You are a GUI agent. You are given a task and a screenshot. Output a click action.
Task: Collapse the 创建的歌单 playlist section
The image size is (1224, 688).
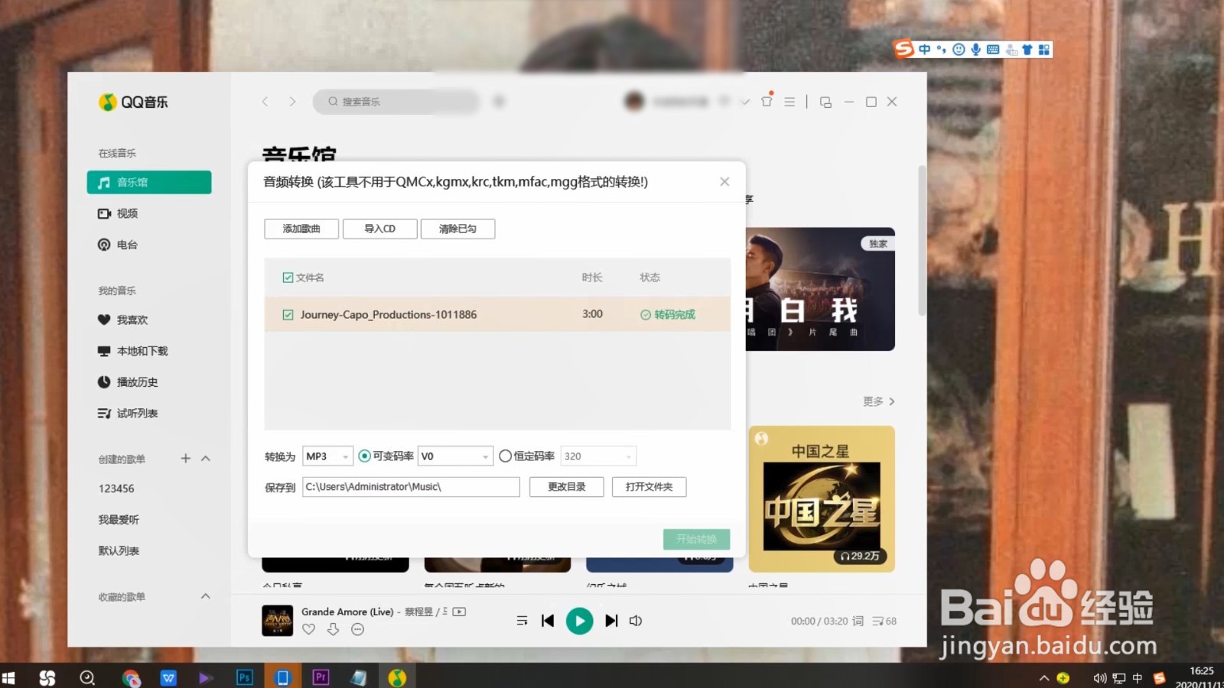pyautogui.click(x=204, y=459)
